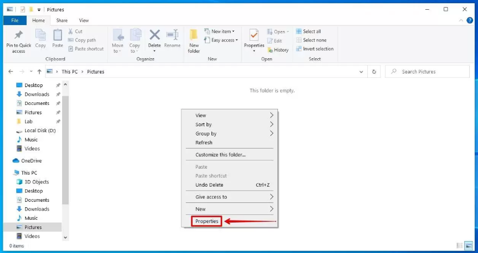Click the Paste ribbon icon
This screenshot has height=253, width=478.
point(57,35)
